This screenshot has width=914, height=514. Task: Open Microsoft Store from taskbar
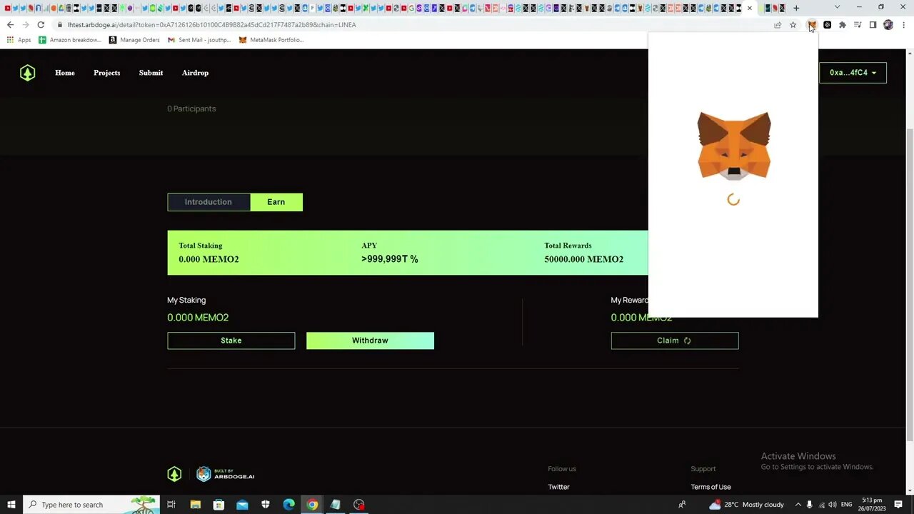pos(219,505)
